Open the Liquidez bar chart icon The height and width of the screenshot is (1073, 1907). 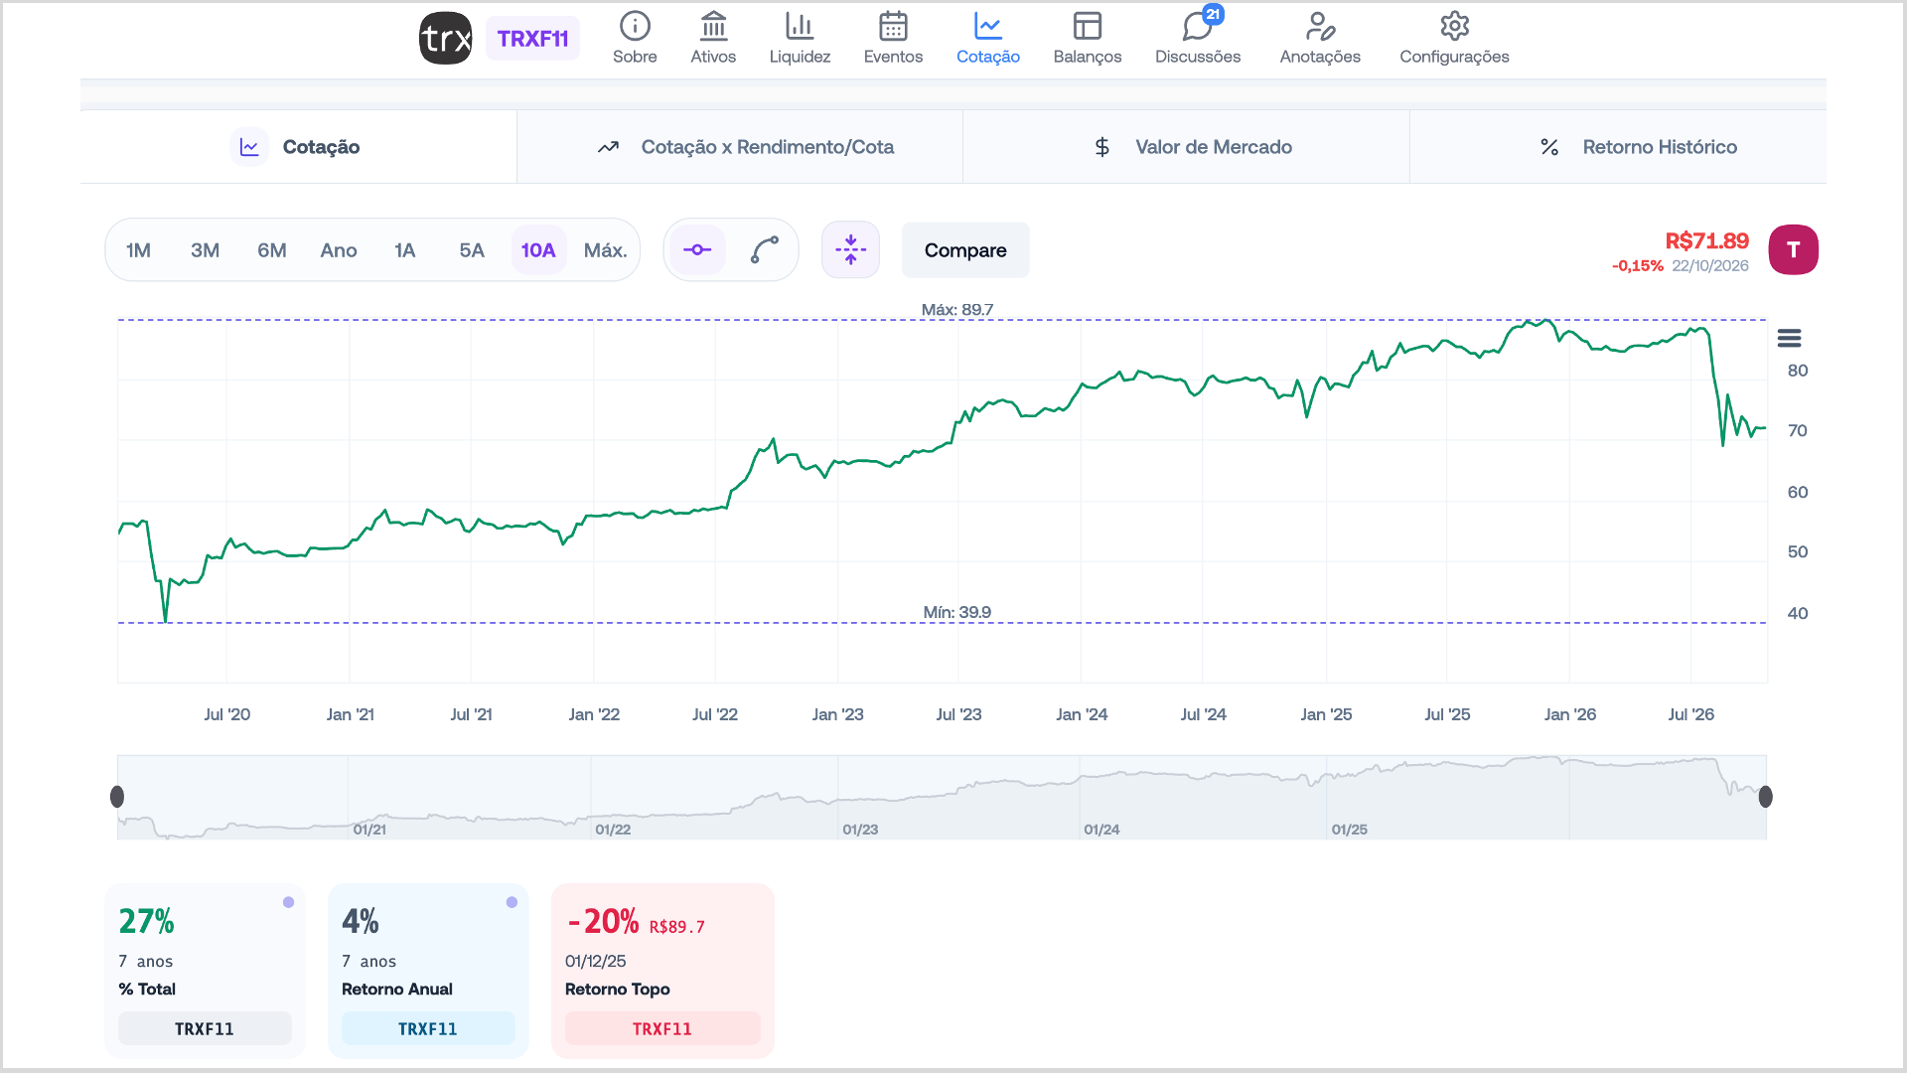coord(800,26)
